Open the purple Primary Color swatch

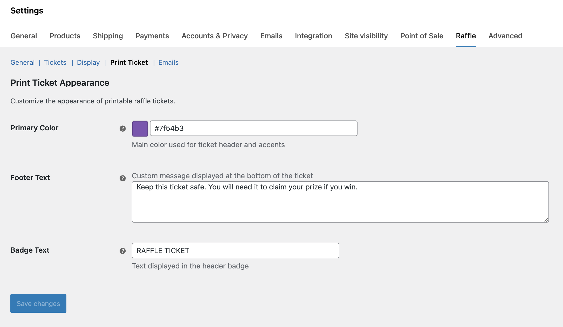click(140, 128)
